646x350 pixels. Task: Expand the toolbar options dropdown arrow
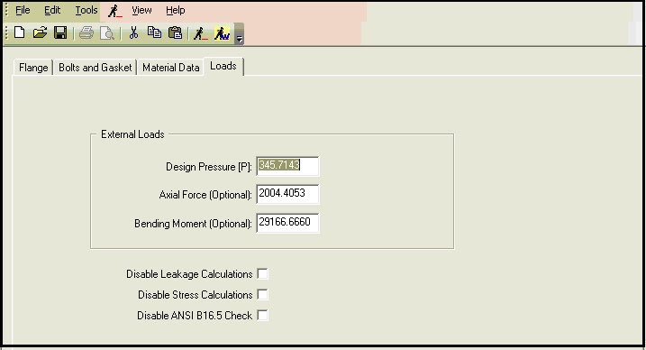tap(239, 33)
